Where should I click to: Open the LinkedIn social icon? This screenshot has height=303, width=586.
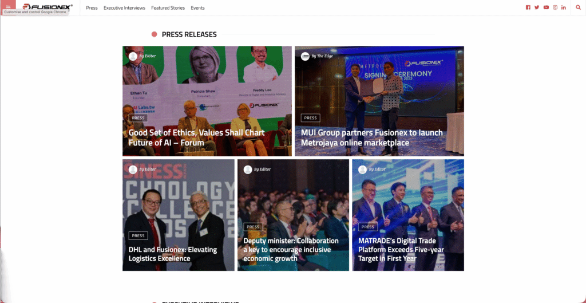pyautogui.click(x=564, y=7)
